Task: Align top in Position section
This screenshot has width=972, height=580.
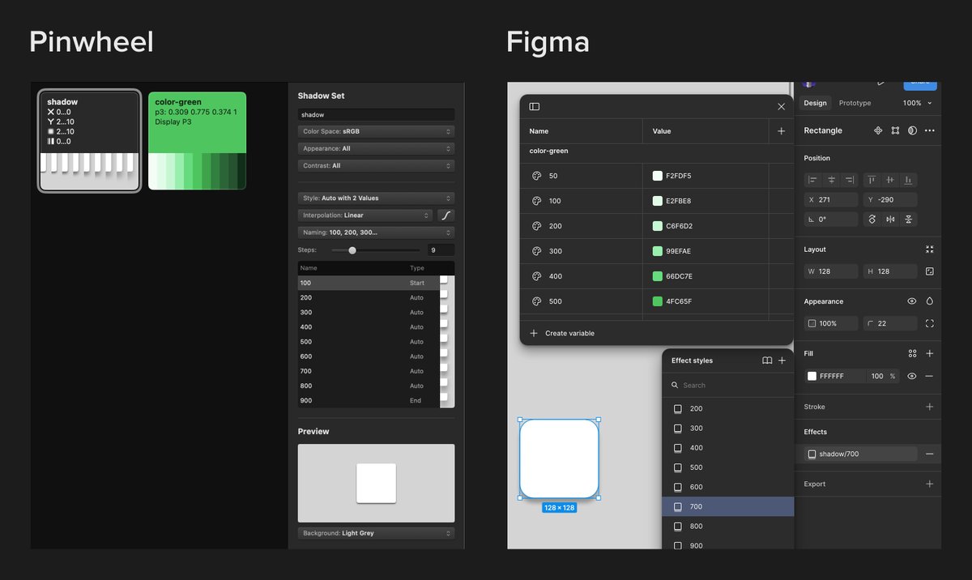Action: [872, 179]
